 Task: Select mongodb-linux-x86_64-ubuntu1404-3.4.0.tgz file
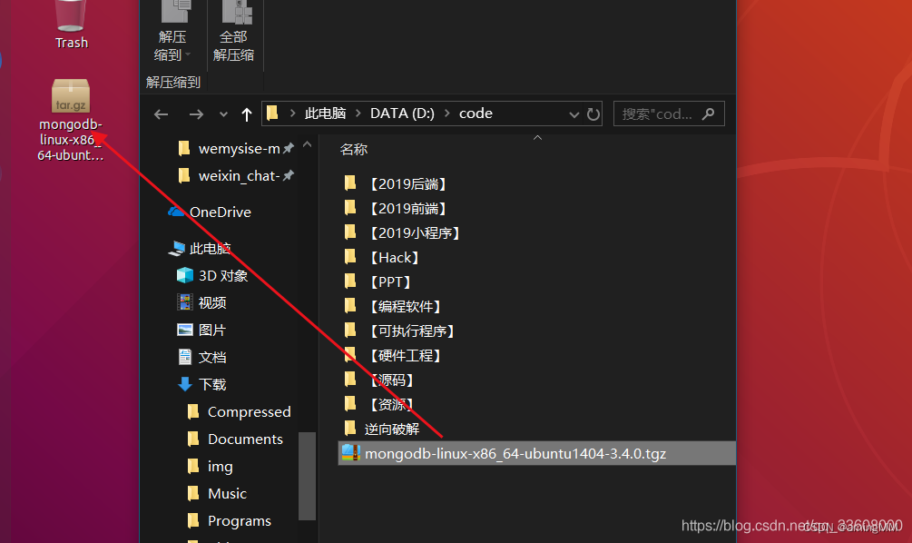pyautogui.click(x=536, y=453)
